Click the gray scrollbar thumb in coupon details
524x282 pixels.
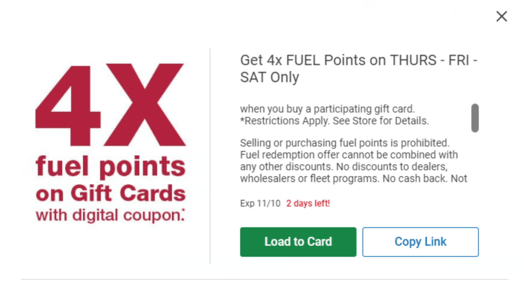tap(475, 118)
